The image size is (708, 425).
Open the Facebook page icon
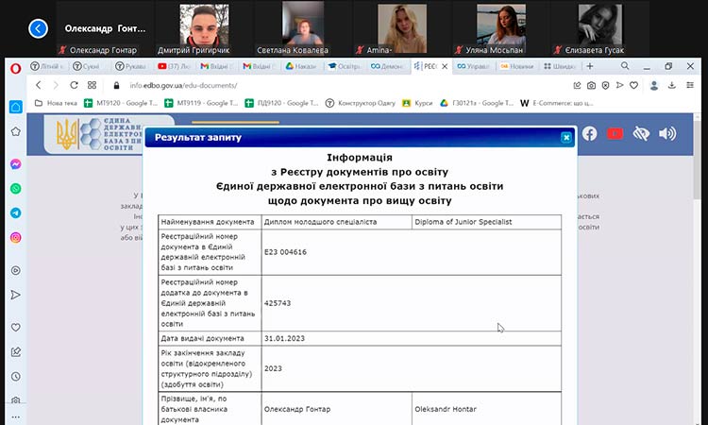pos(589,134)
